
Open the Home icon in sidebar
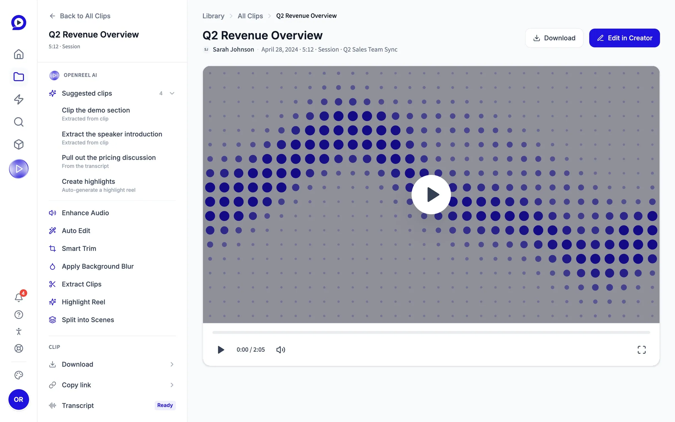[x=19, y=54]
